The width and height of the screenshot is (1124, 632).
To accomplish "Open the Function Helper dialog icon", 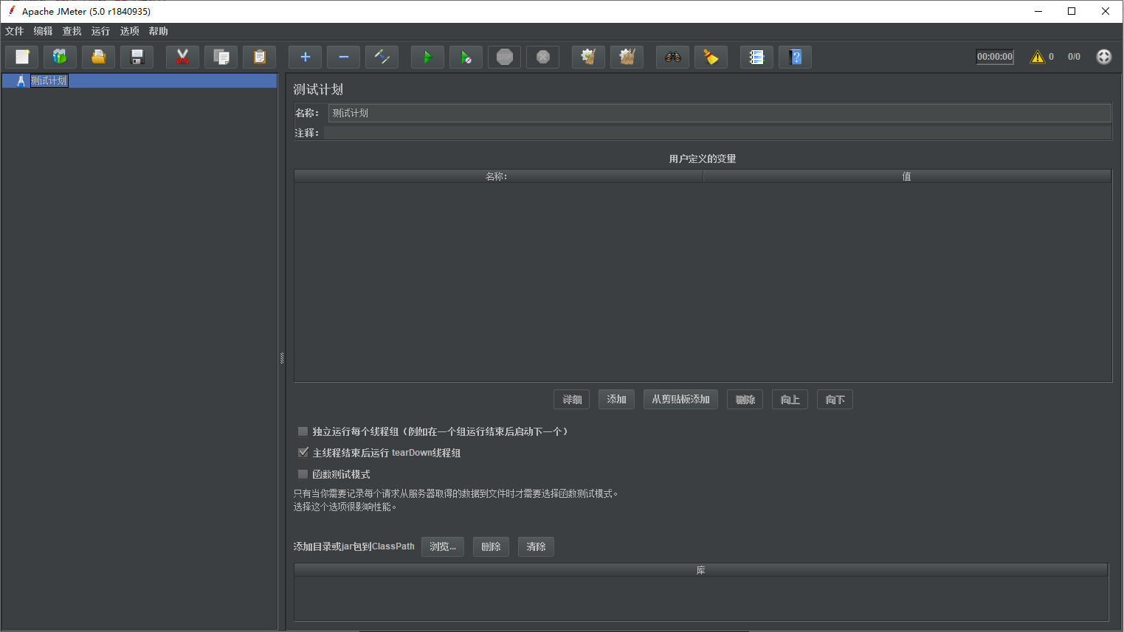I will 756,57.
